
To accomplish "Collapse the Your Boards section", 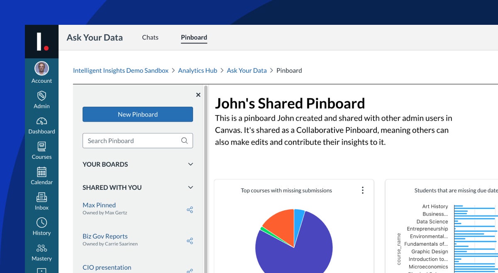I will (190, 164).
